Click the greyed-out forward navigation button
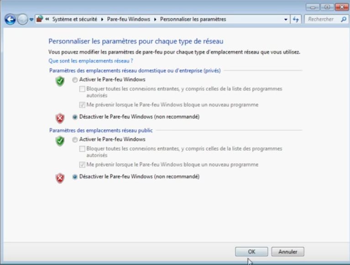 coord(22,20)
